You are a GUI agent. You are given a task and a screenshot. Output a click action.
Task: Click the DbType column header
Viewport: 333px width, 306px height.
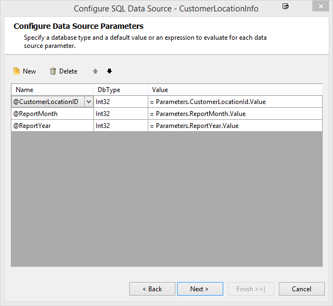pos(121,90)
